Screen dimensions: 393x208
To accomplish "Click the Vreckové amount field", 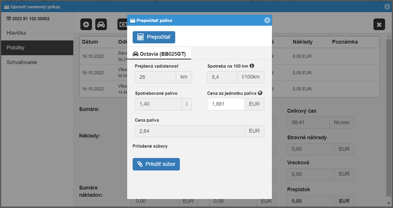I will pyautogui.click(x=311, y=174).
